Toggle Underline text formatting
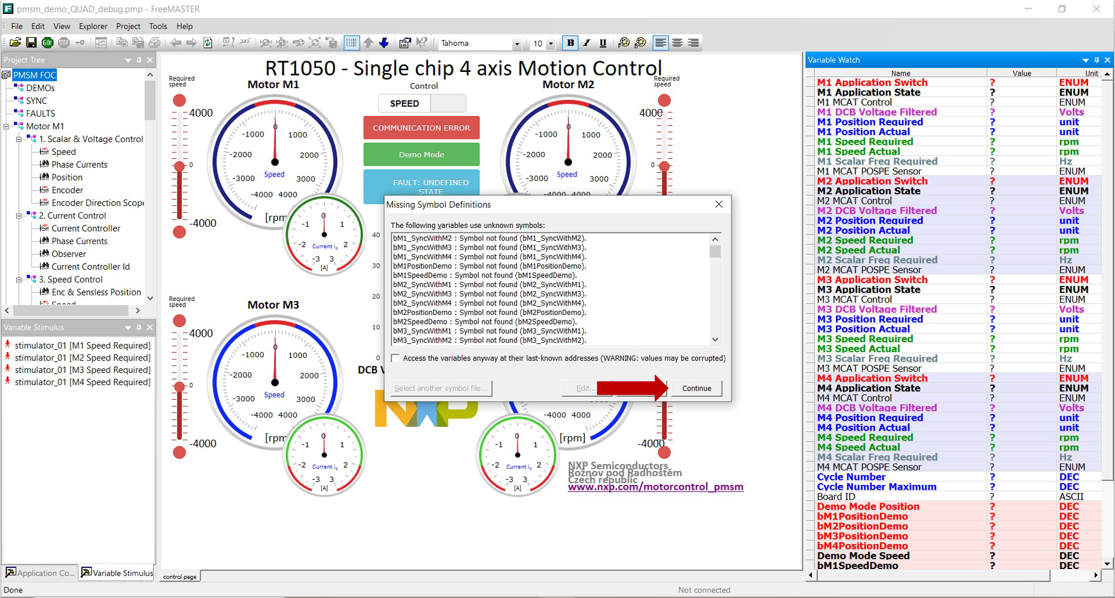1115x598 pixels. (x=603, y=43)
